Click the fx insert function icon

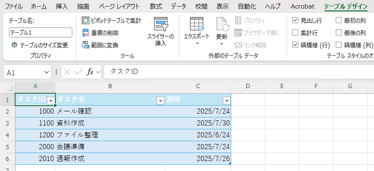point(90,72)
